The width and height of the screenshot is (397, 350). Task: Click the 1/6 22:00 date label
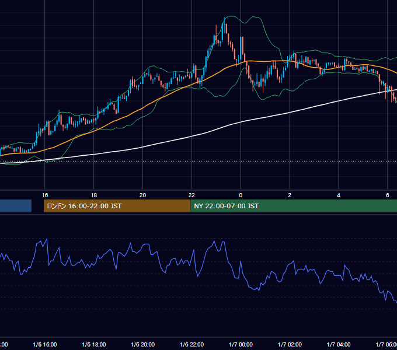pos(191,344)
